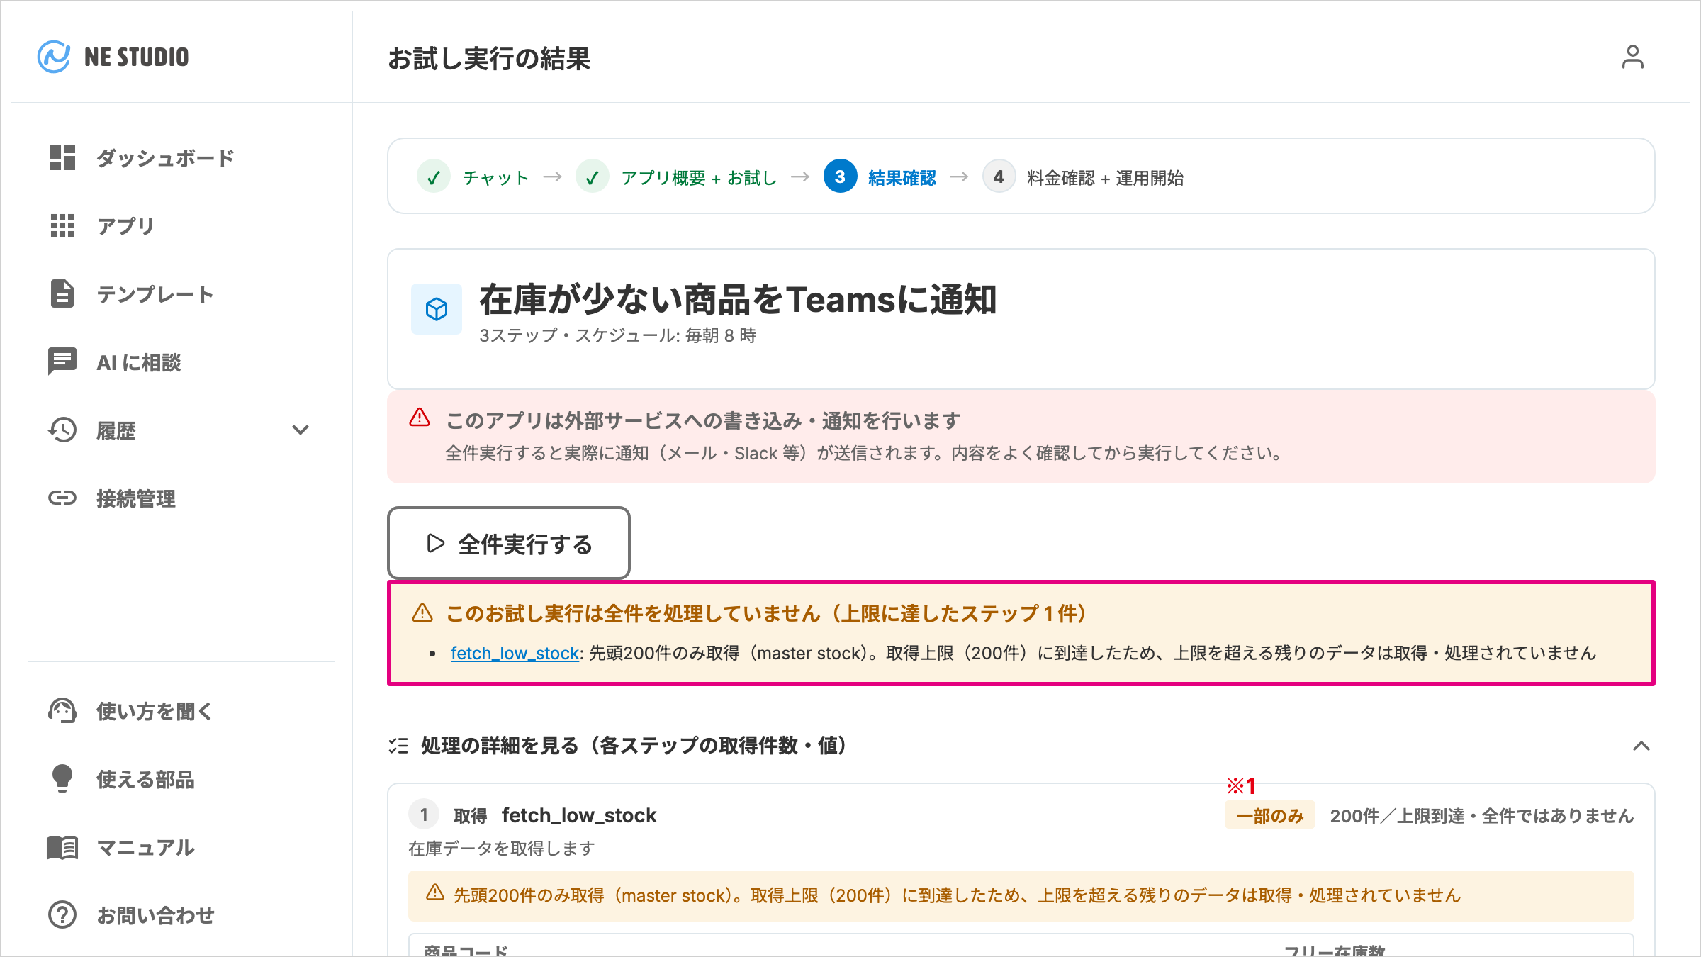Click the NE STUDIO logo icon
The width and height of the screenshot is (1701, 957).
54,57
